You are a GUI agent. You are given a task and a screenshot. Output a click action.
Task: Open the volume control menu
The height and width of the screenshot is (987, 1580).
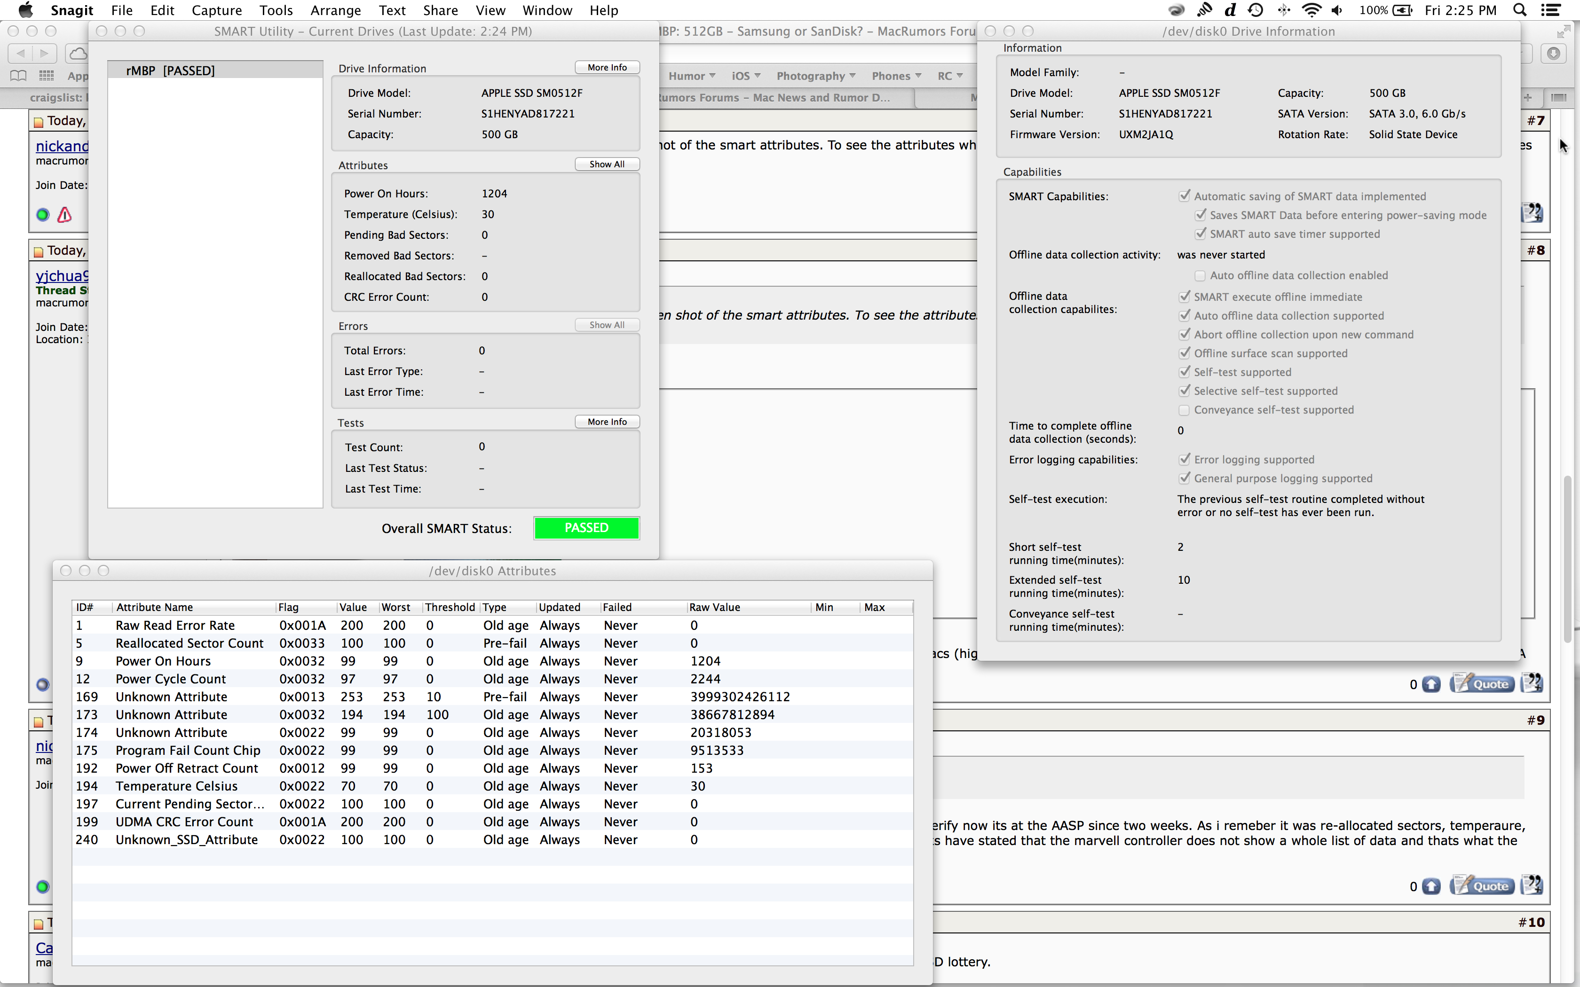(x=1338, y=10)
